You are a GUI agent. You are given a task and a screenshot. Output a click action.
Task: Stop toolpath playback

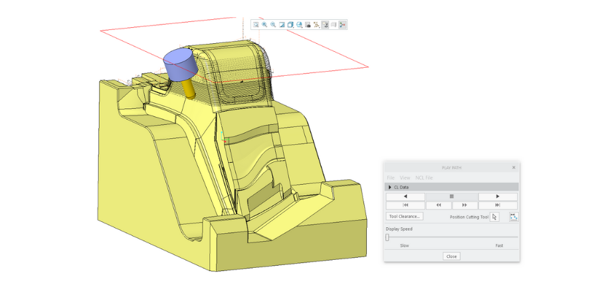(x=451, y=197)
